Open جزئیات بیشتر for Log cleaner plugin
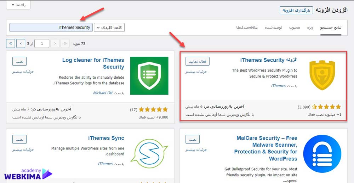354x183 pixels. 23,72
